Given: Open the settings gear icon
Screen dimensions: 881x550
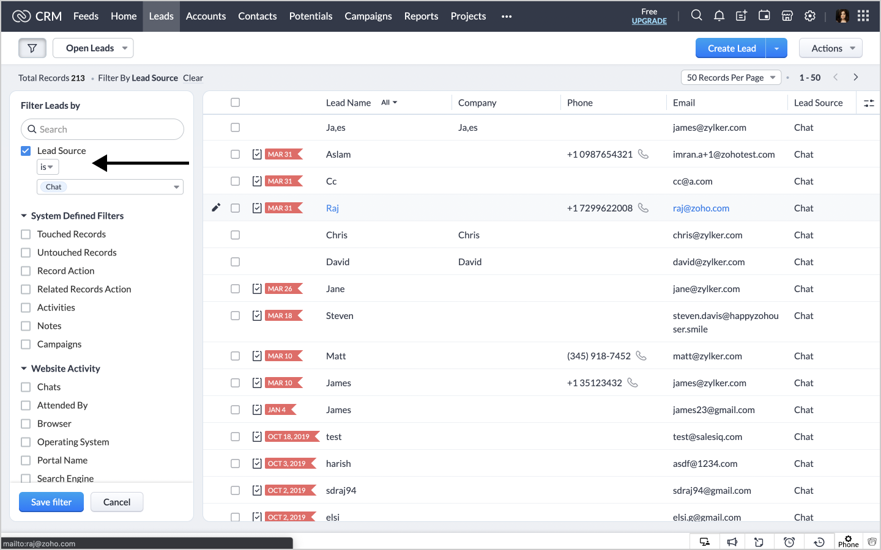Looking at the screenshot, I should 810,16.
